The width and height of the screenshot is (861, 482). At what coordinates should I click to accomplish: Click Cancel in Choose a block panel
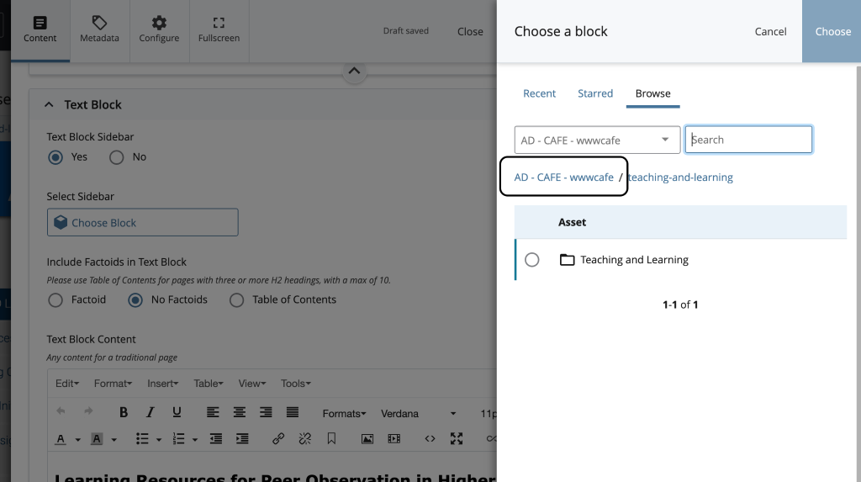pyautogui.click(x=770, y=32)
